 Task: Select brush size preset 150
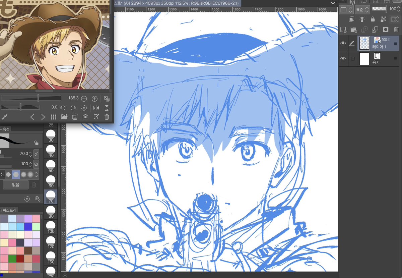(51, 258)
